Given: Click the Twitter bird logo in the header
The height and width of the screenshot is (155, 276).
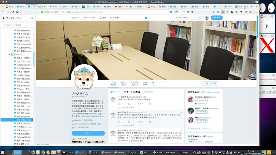Looking at the screenshot, I should 146,18.
